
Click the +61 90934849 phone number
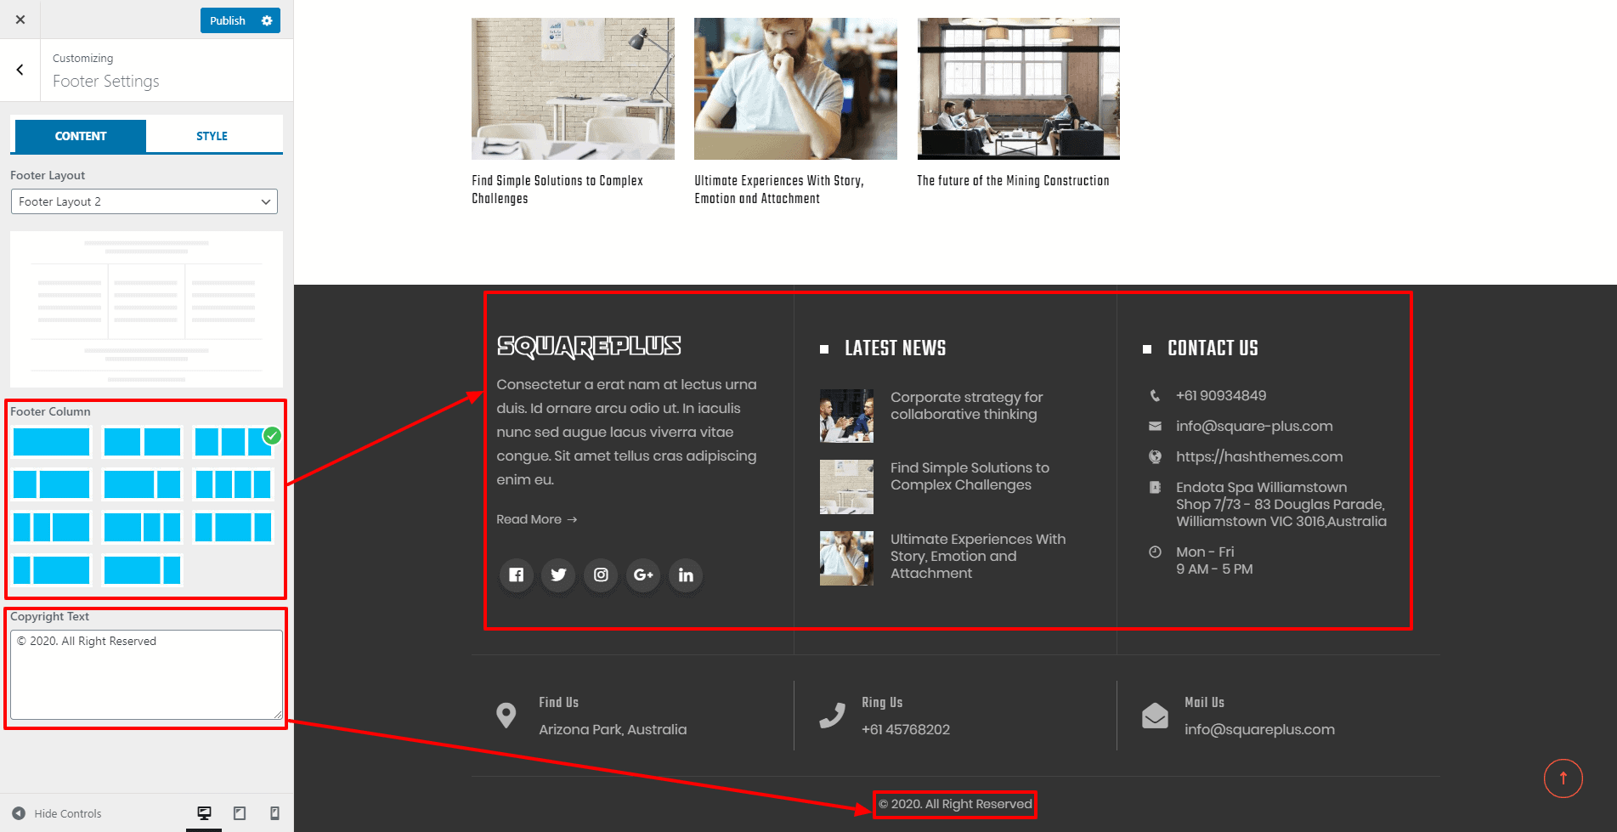(1221, 396)
